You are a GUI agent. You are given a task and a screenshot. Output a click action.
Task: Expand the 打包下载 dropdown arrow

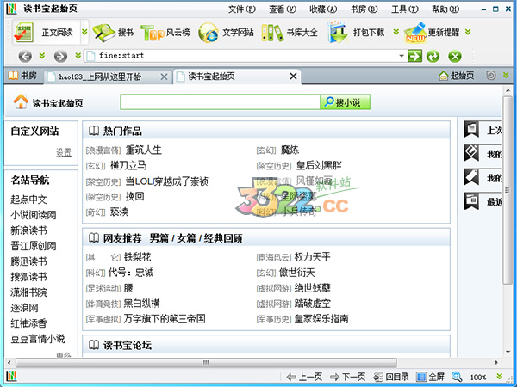coord(396,32)
